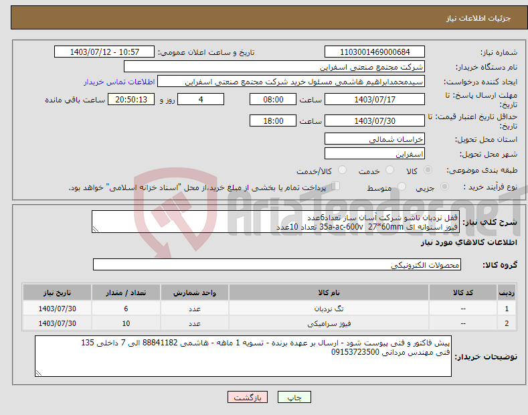Click the resize handle of buyer notes textarea
The width and height of the screenshot is (528, 415).
[39, 373]
